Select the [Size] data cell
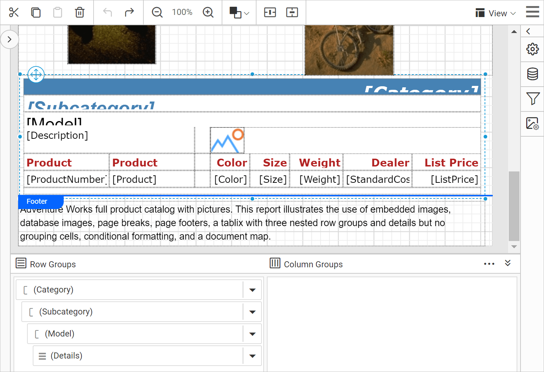 270,179
